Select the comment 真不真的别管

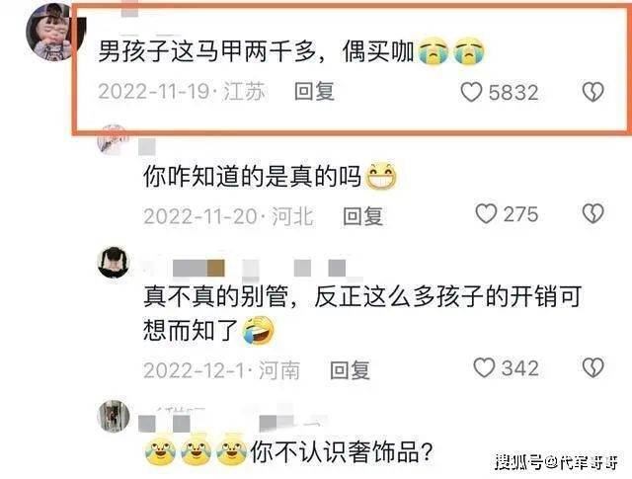click(362, 313)
